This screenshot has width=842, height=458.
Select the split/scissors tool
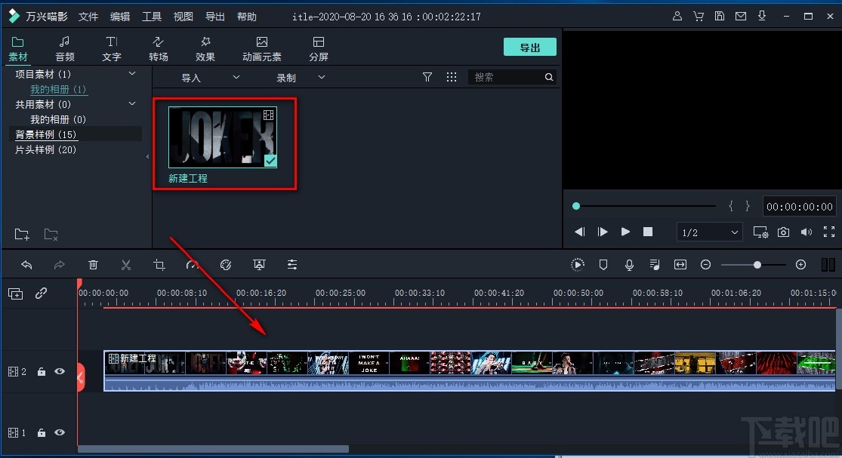click(126, 265)
